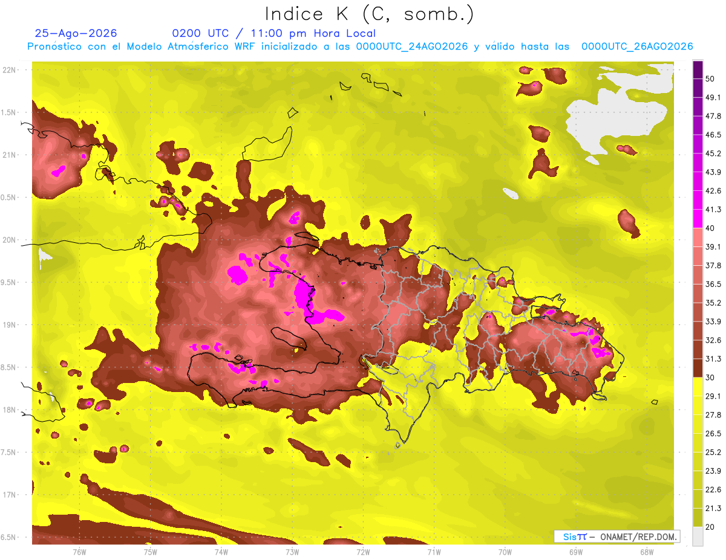This screenshot has width=726, height=560.
Task: Click the longitude axis label "75W"
Action: pyautogui.click(x=150, y=552)
